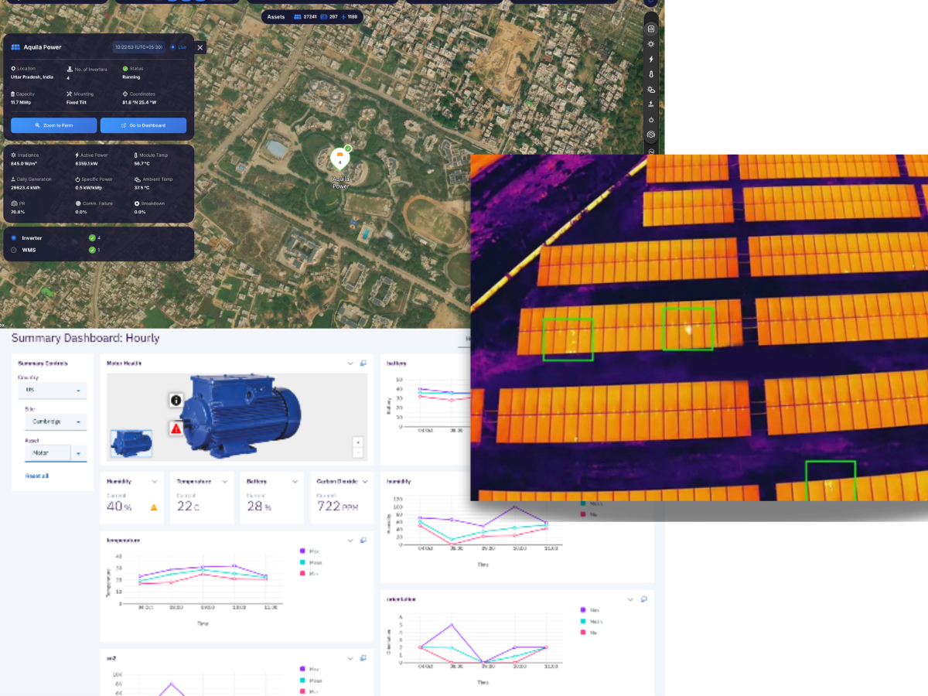Viewport: 928px width, 696px height.
Task: Click the partly cloudy weather icon in sidebar
Action: tap(651, 90)
